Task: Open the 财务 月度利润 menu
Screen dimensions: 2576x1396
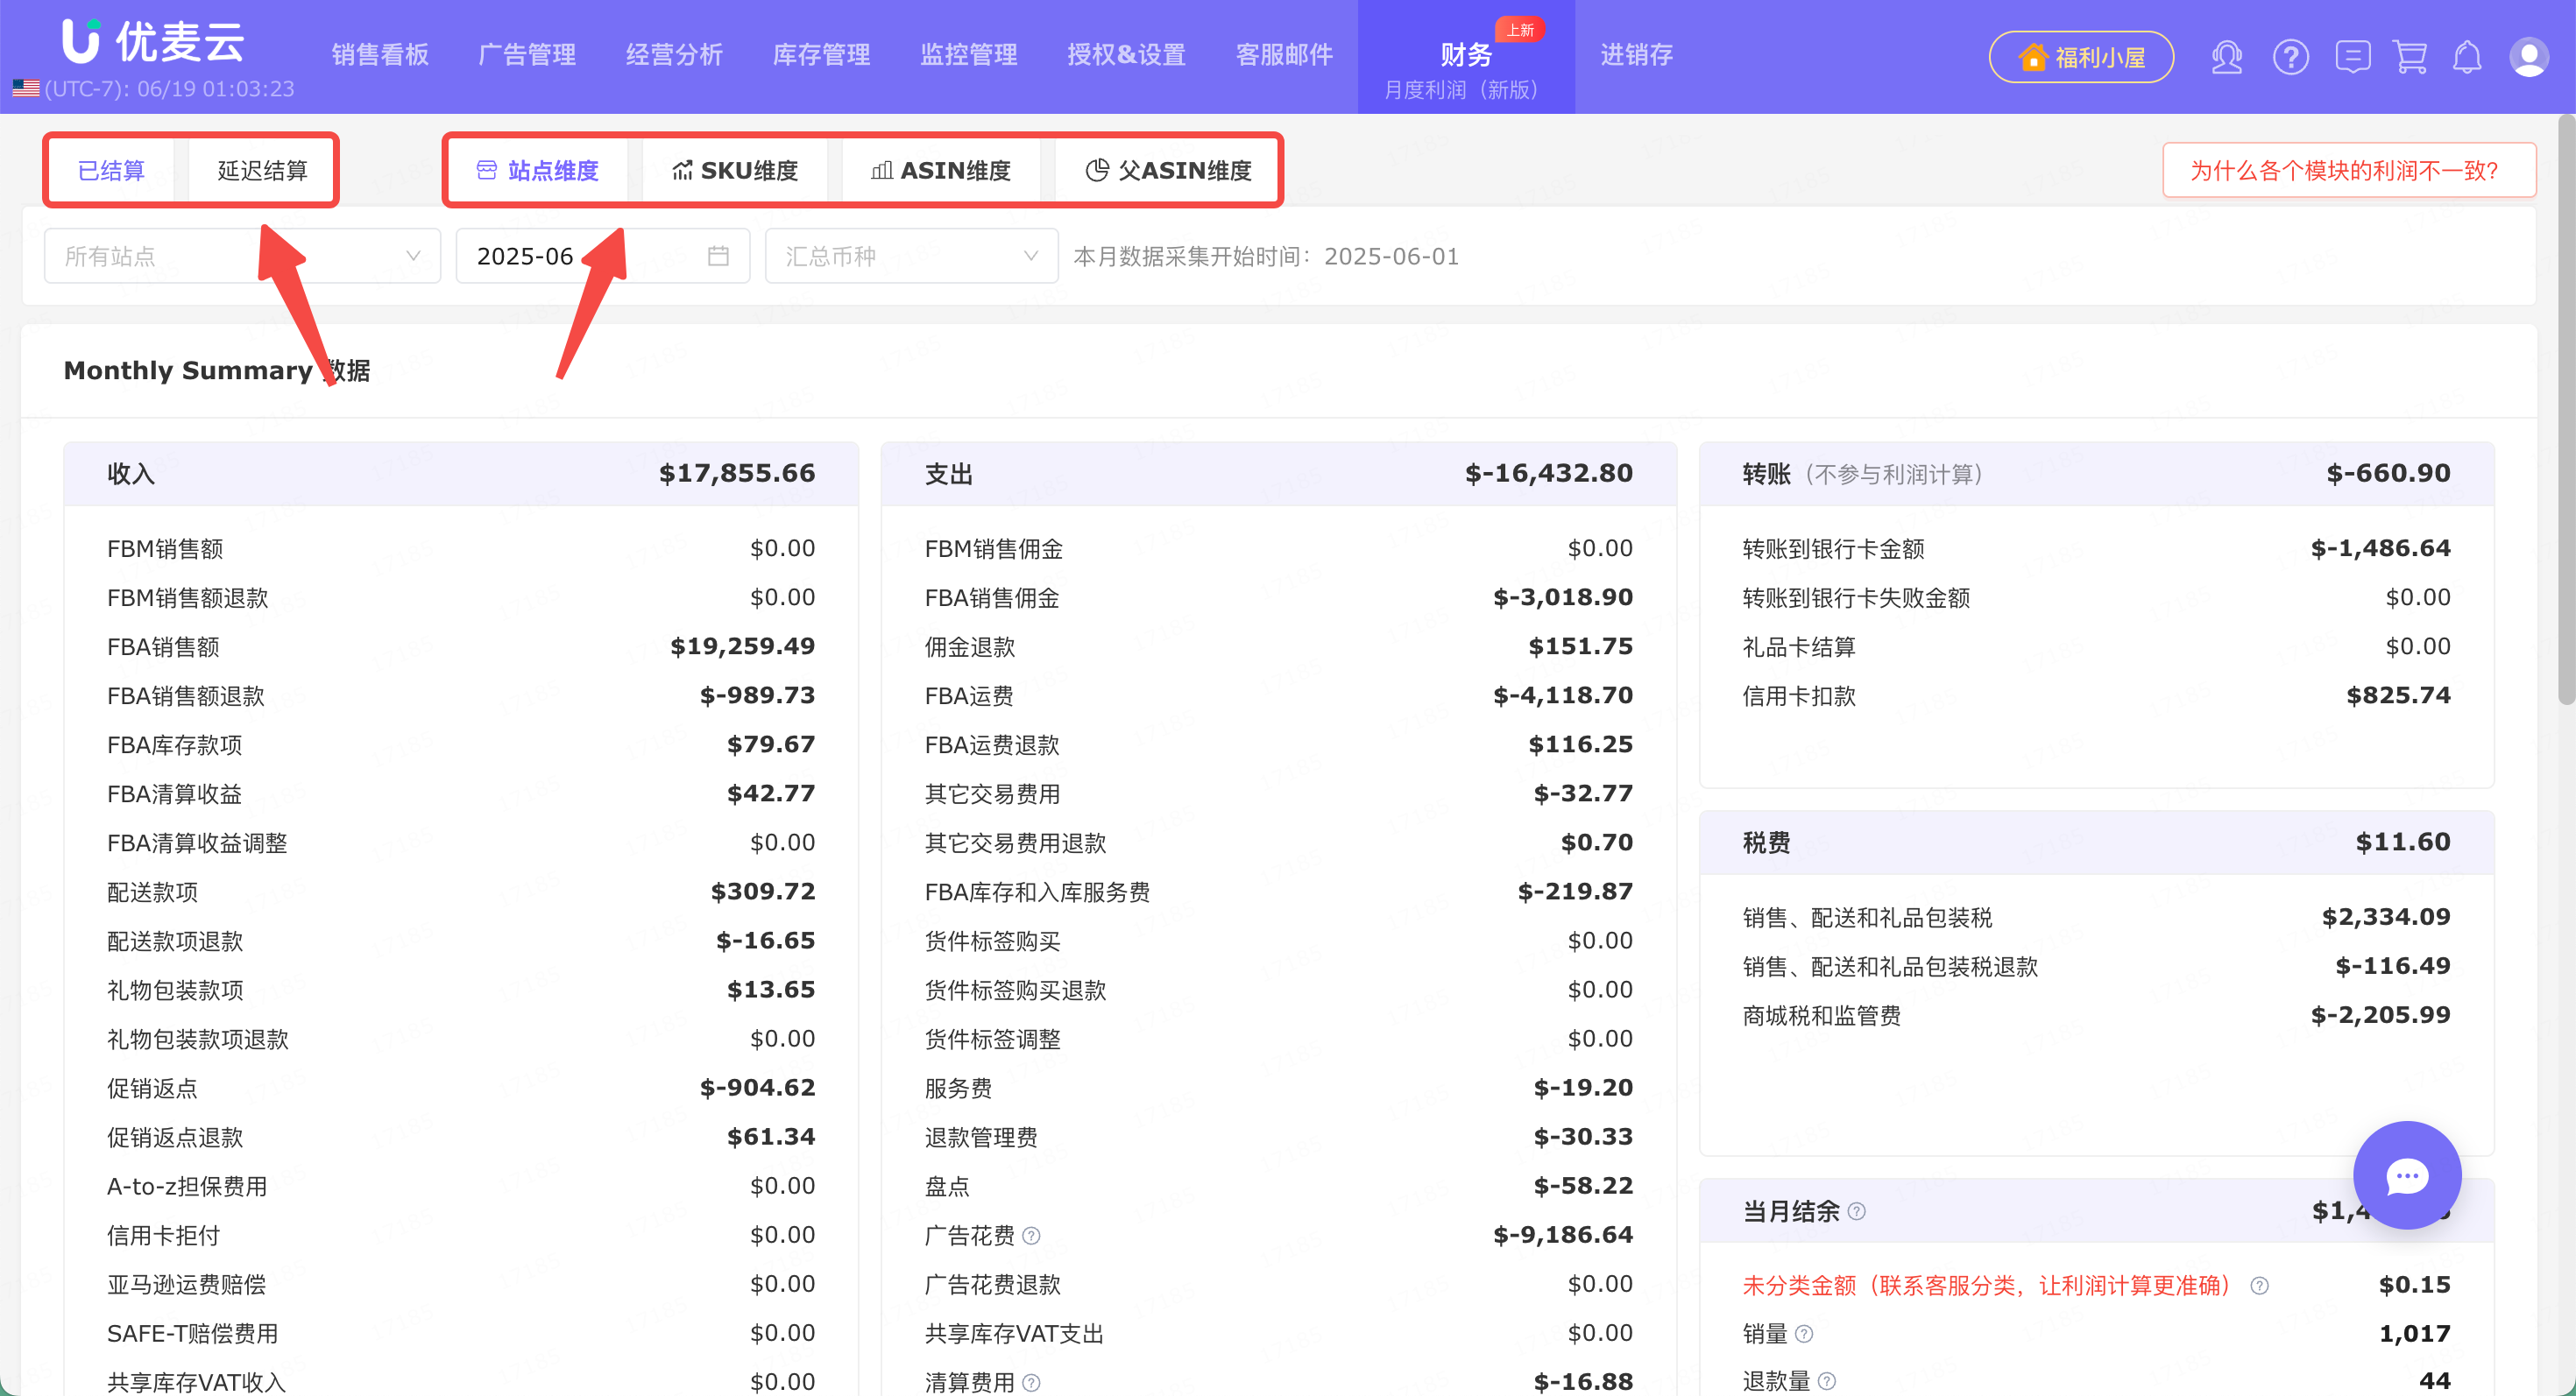Action: [x=1466, y=57]
